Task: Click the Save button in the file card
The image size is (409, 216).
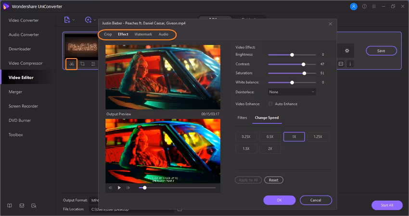Action: point(381,51)
